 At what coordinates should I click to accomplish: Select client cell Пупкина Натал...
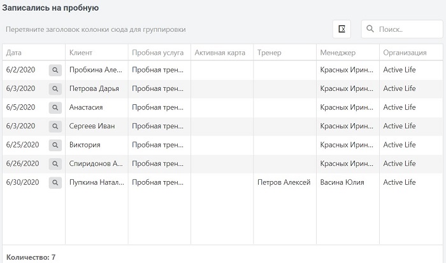pyautogui.click(x=97, y=182)
